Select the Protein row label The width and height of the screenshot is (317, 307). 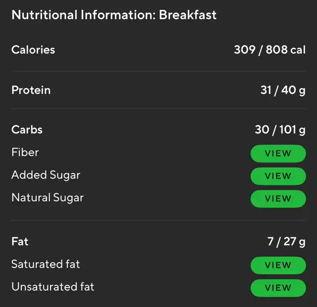pos(31,90)
